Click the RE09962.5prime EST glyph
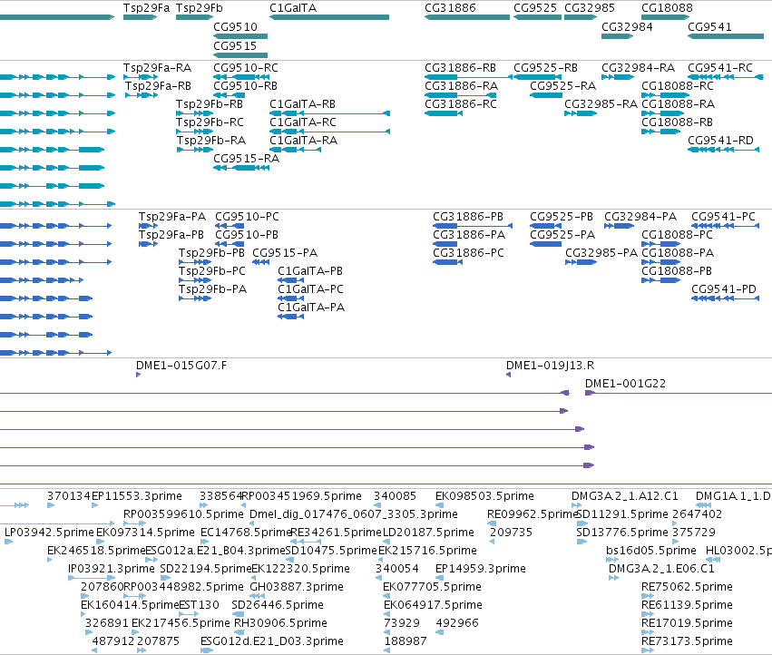This screenshot has width=772, height=655. pyautogui.click(x=492, y=523)
